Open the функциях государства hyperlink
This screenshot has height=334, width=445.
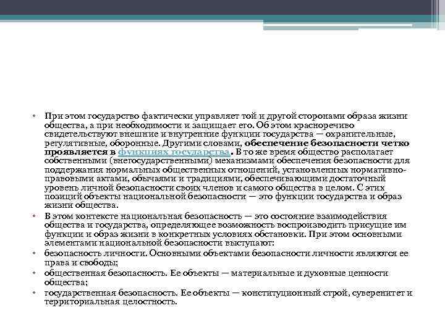coord(174,152)
